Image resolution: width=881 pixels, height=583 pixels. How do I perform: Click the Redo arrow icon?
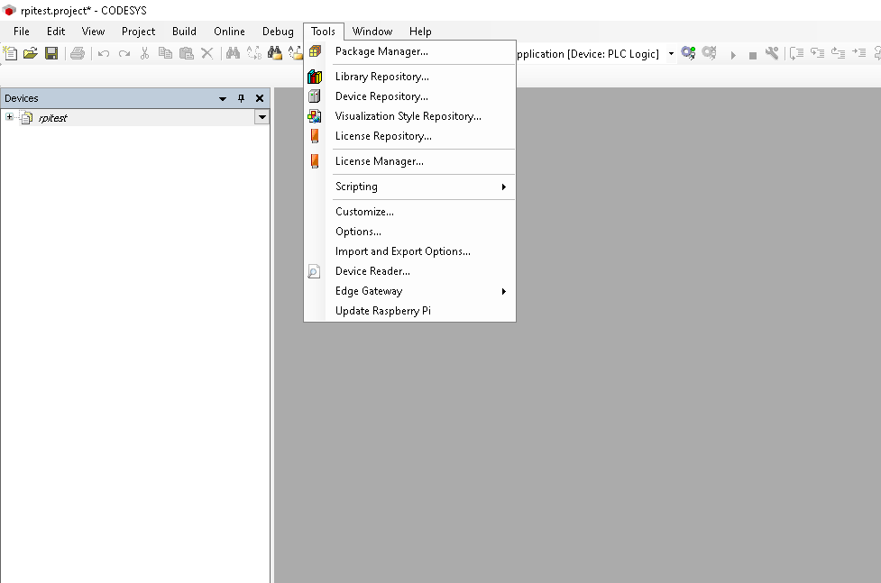pyautogui.click(x=124, y=54)
